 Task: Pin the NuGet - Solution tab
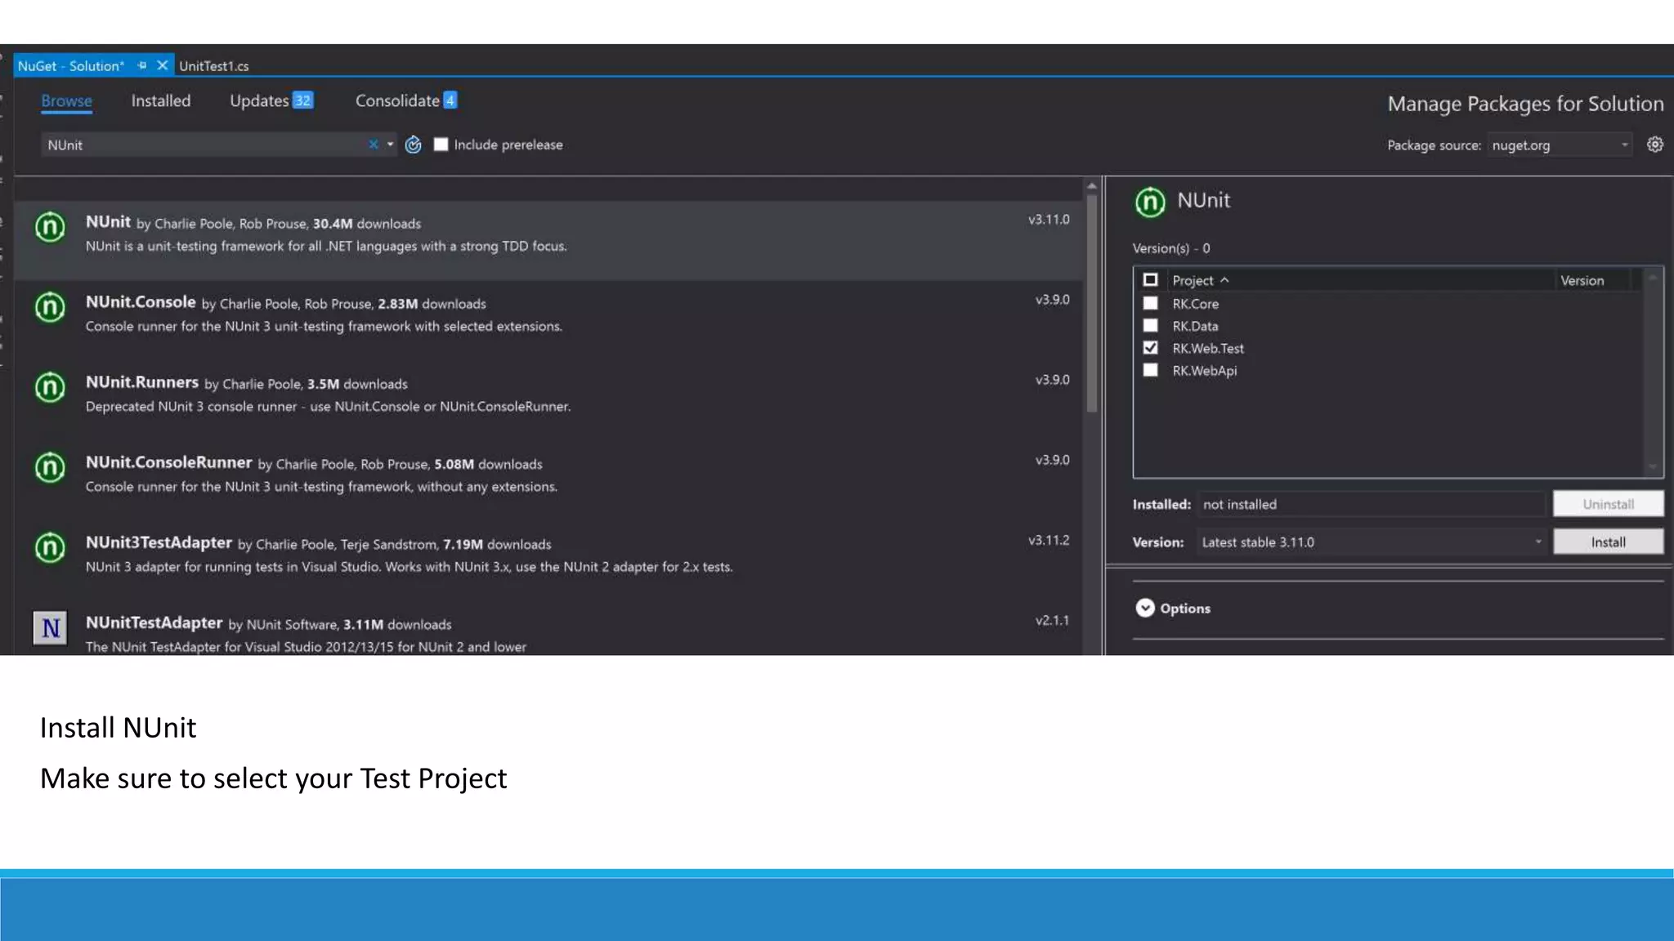pos(142,65)
